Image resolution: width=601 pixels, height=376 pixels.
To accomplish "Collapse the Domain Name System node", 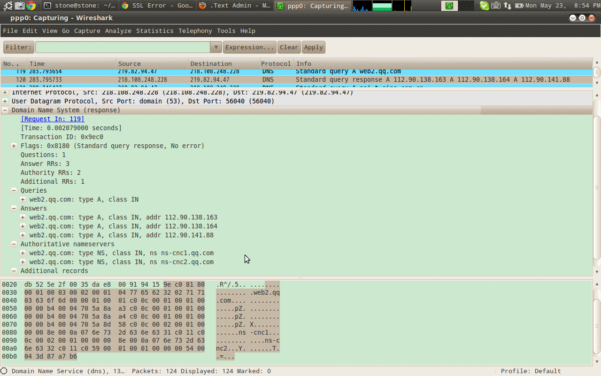I will [x=5, y=110].
